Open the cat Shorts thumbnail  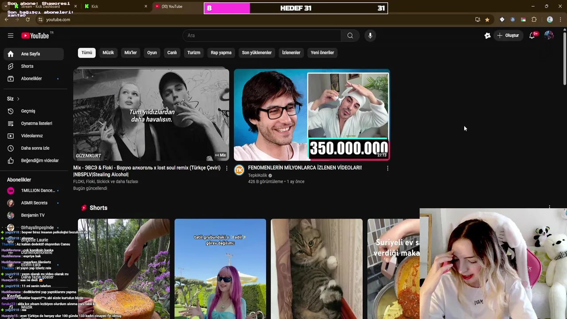click(316, 268)
